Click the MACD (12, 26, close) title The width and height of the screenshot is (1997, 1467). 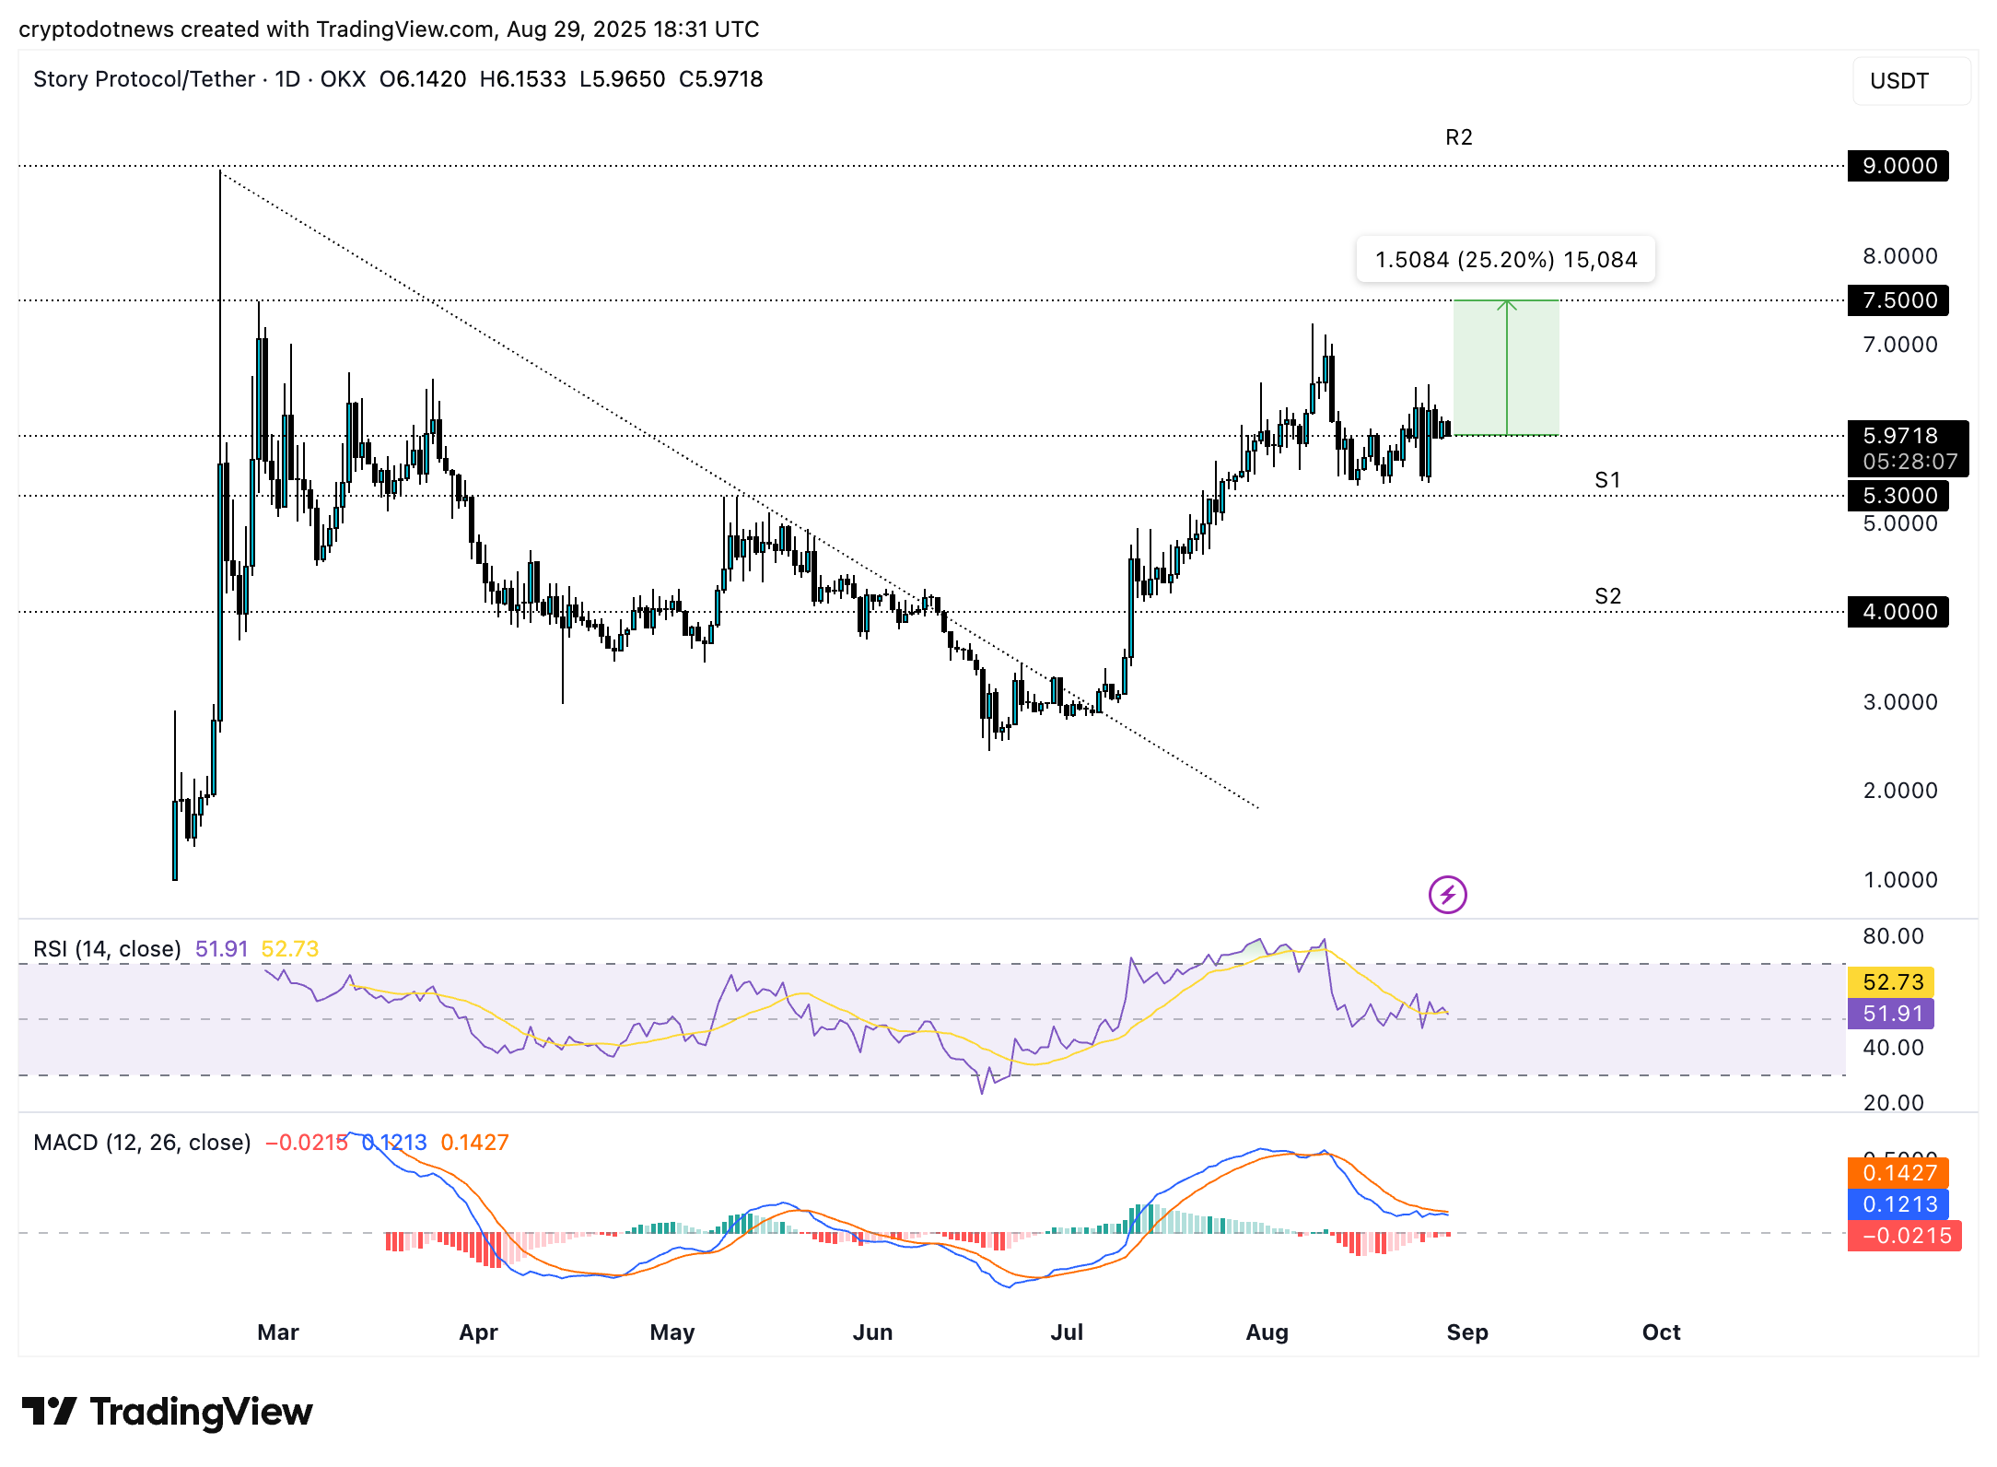[x=142, y=1143]
